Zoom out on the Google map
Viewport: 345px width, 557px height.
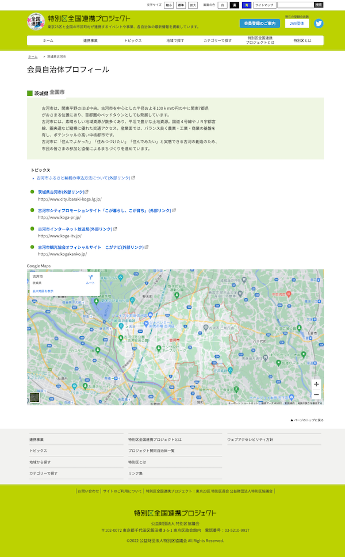point(316,395)
